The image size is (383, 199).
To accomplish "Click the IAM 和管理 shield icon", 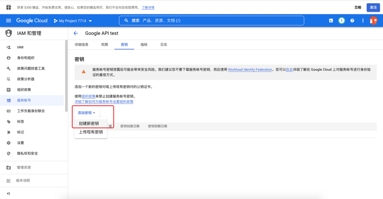I will pos(8,33).
